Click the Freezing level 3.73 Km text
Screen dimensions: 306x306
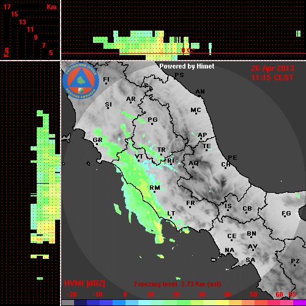[177, 284]
